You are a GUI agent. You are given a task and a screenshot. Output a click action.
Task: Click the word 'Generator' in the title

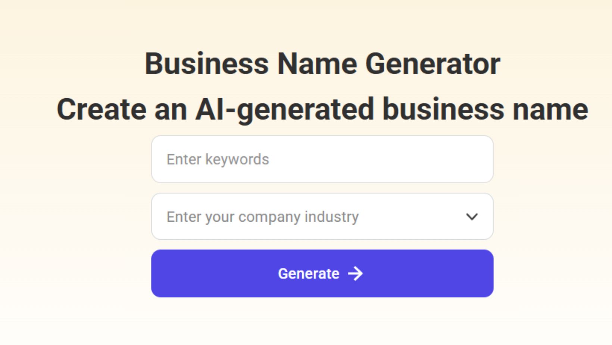click(x=433, y=64)
